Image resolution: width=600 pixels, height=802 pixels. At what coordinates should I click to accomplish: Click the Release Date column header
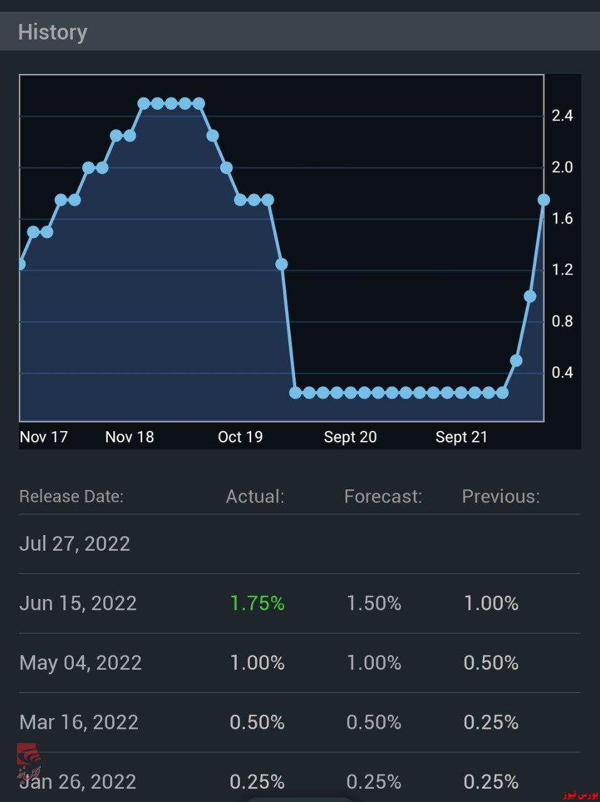pyautogui.click(x=71, y=496)
